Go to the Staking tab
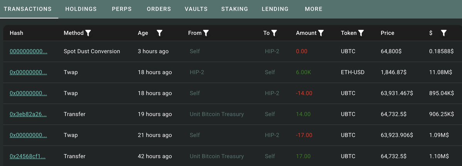This screenshot has height=166, width=462. coord(235,9)
